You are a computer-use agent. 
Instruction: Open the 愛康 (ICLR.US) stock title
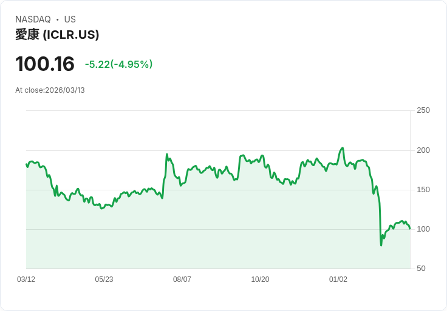pyautogui.click(x=57, y=35)
